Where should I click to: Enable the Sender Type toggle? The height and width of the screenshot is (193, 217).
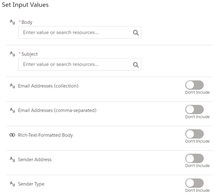tap(194, 183)
